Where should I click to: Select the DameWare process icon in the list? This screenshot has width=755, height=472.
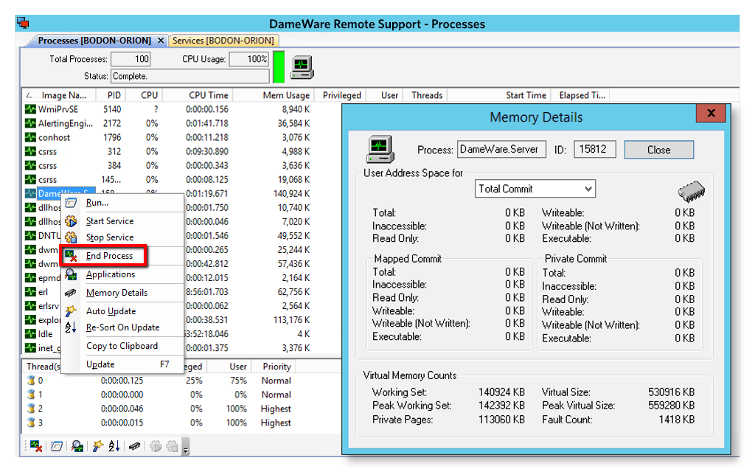click(32, 193)
